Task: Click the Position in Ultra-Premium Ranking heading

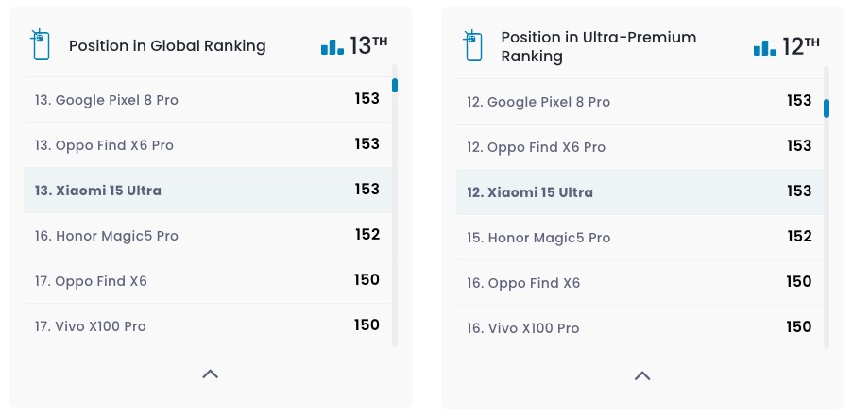Action: pos(598,46)
